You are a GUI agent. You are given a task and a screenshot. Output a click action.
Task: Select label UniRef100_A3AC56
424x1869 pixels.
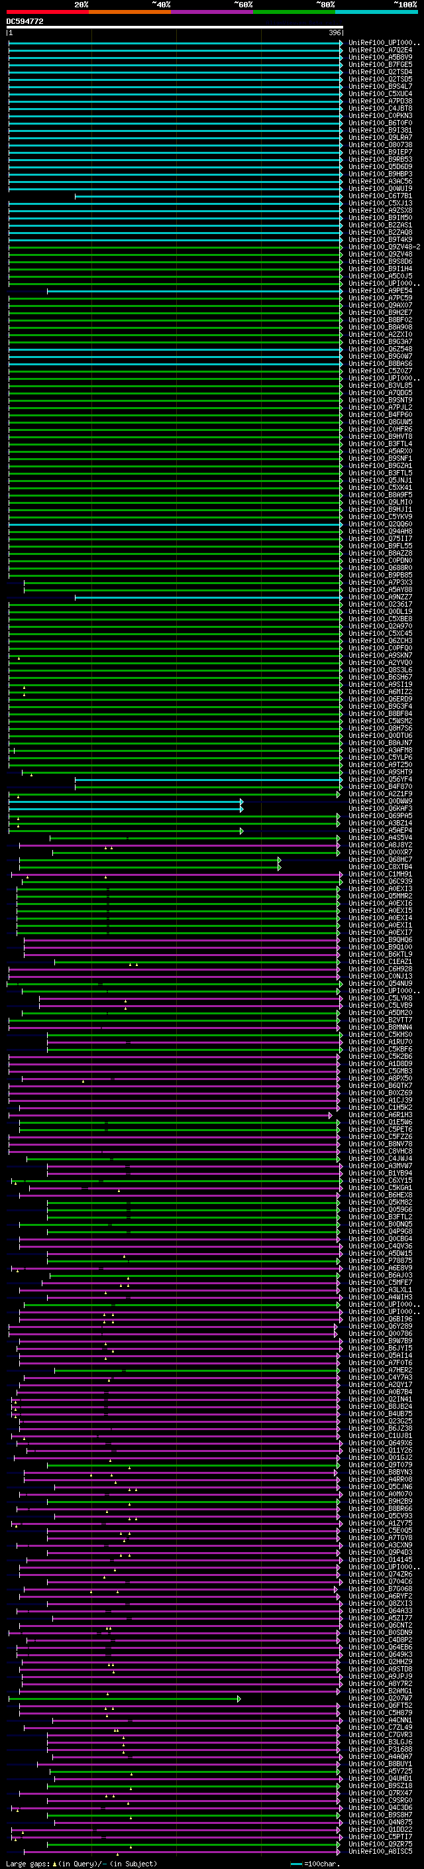(x=380, y=182)
